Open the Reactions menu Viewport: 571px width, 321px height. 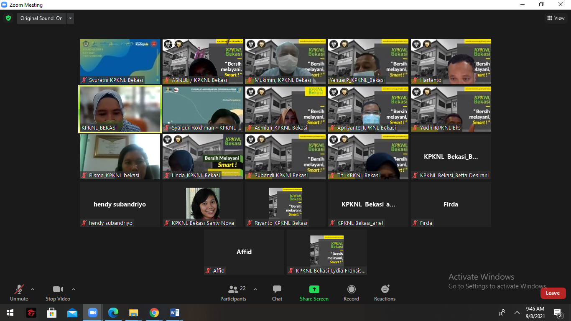click(385, 293)
